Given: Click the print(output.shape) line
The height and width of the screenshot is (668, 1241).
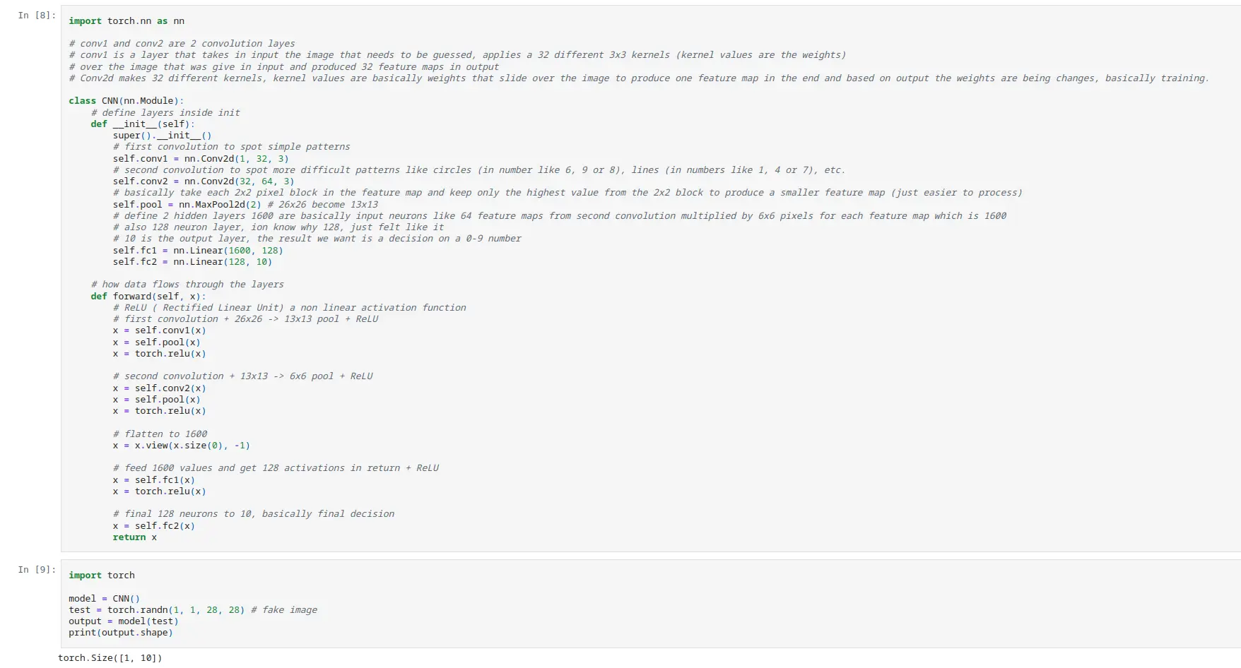Looking at the screenshot, I should pos(121,633).
